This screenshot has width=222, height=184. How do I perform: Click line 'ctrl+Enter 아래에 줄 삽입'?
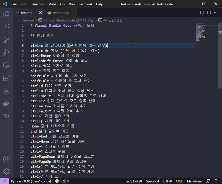click(x=55, y=56)
